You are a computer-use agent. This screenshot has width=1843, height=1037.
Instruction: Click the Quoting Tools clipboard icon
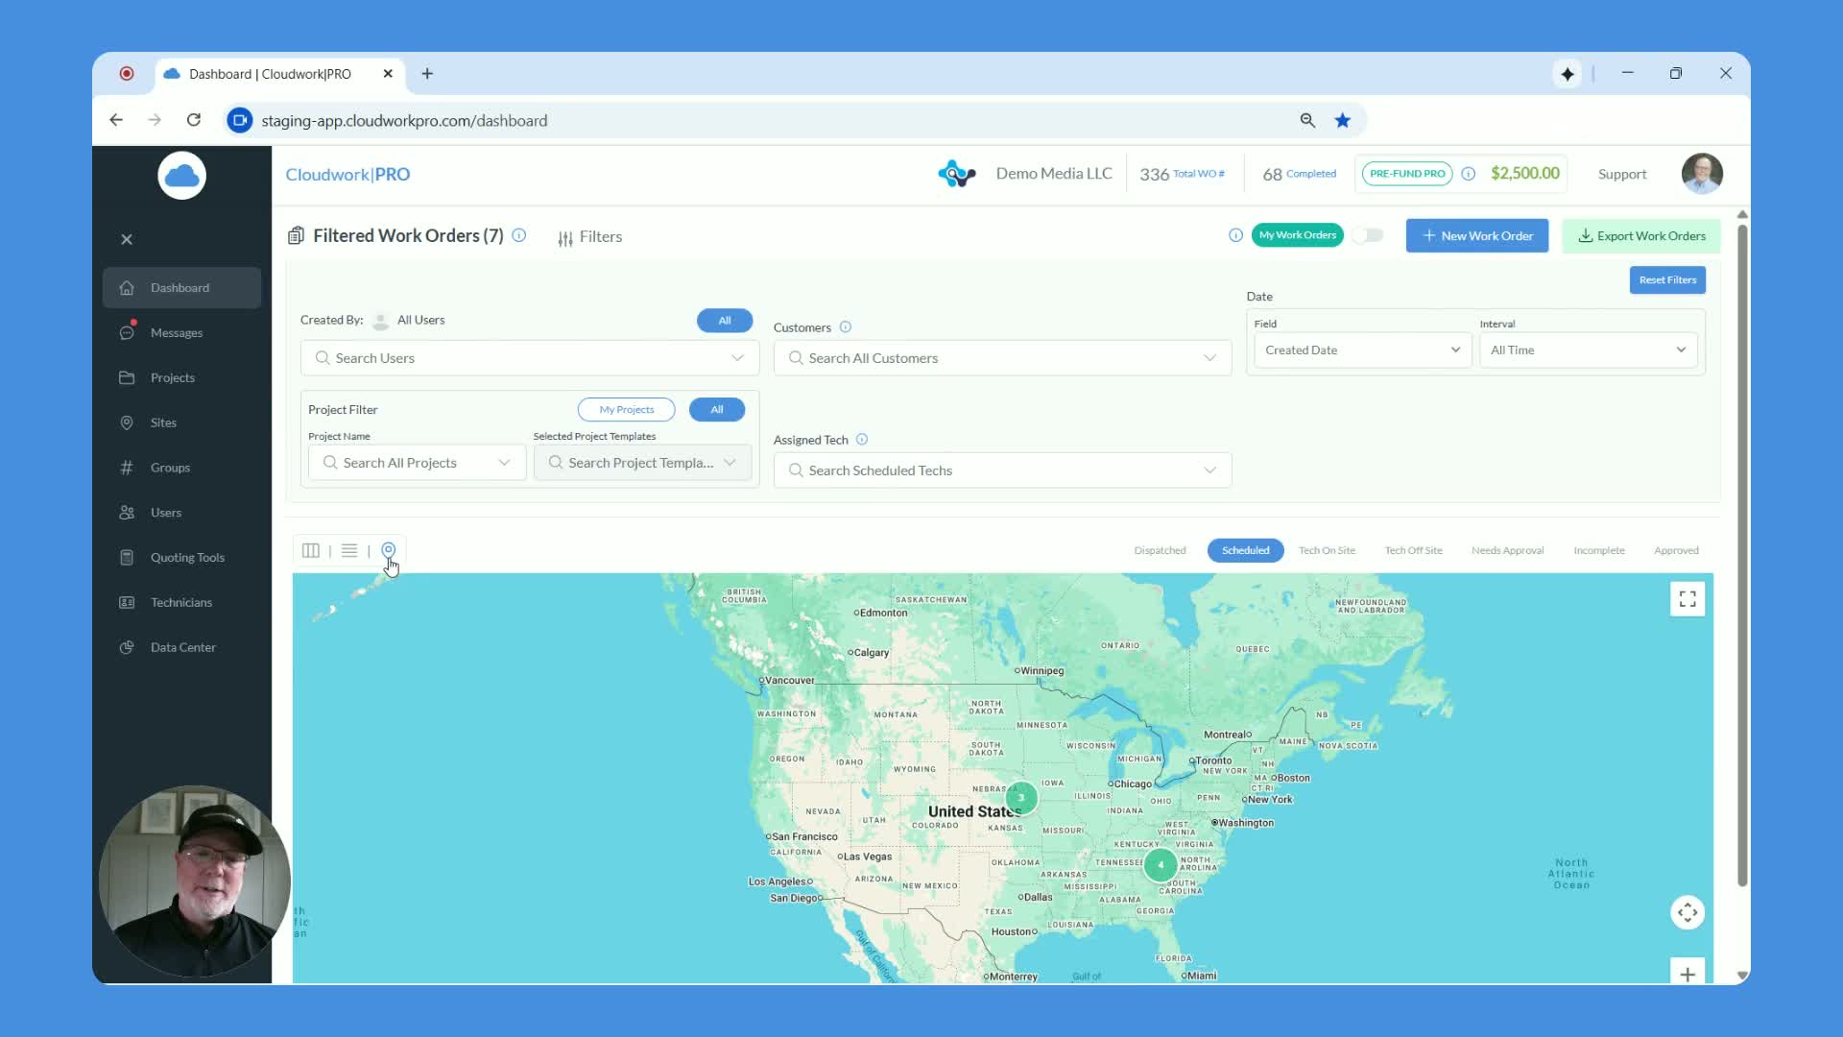pos(127,558)
